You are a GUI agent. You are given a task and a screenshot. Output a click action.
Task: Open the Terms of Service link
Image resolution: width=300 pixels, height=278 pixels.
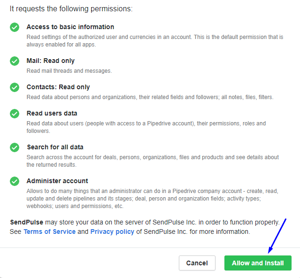point(49,232)
